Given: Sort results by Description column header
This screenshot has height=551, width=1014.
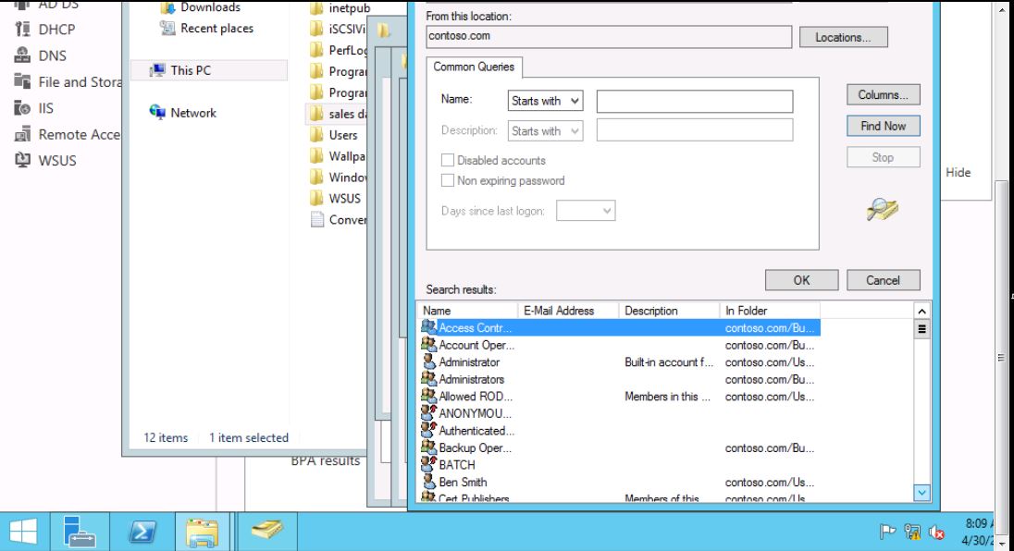Looking at the screenshot, I should [669, 311].
